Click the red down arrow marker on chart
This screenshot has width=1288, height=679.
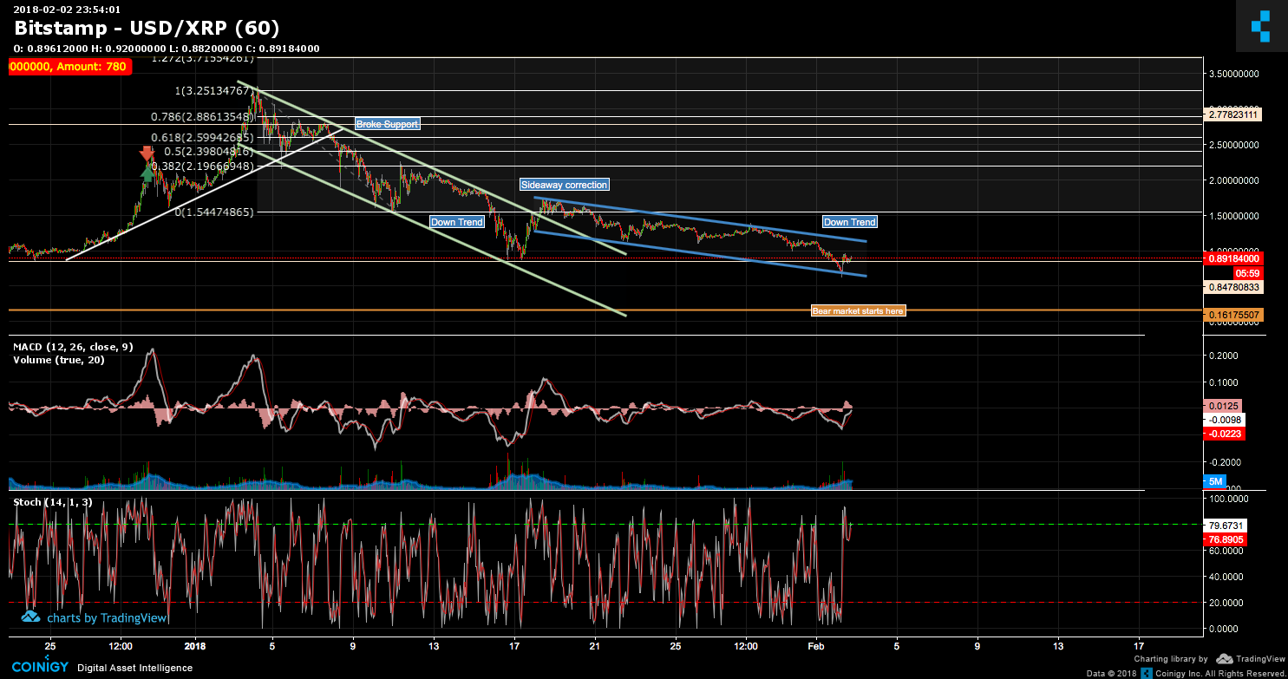(147, 155)
